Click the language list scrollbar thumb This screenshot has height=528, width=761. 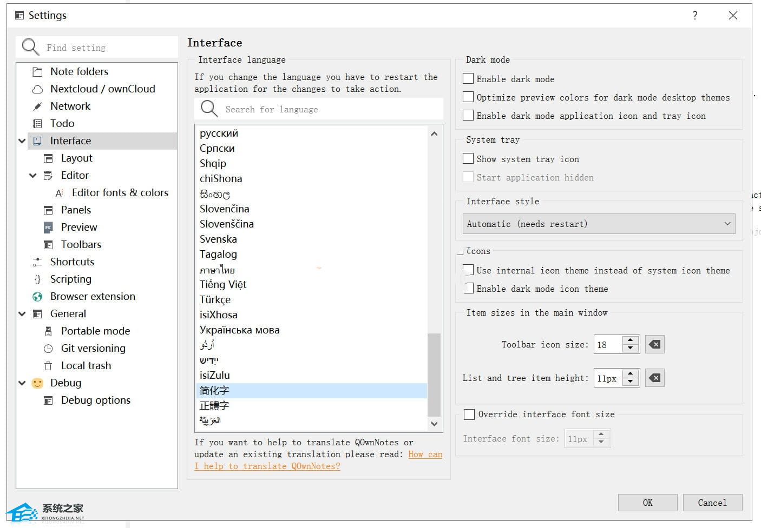coord(434,375)
